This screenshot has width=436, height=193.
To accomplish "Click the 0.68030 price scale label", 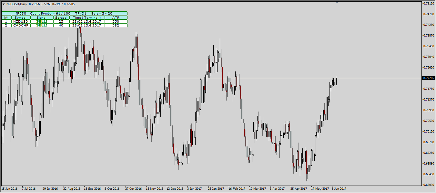I will (x=429, y=185).
